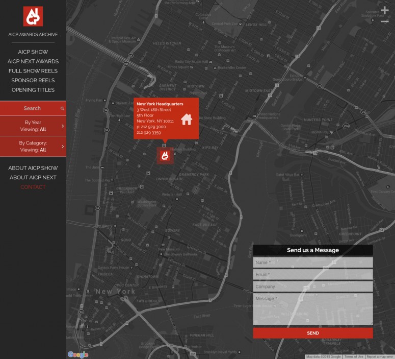This screenshot has width=395, height=359.
Task: Click the Map data ©2015 Google text
Action: tap(324, 357)
